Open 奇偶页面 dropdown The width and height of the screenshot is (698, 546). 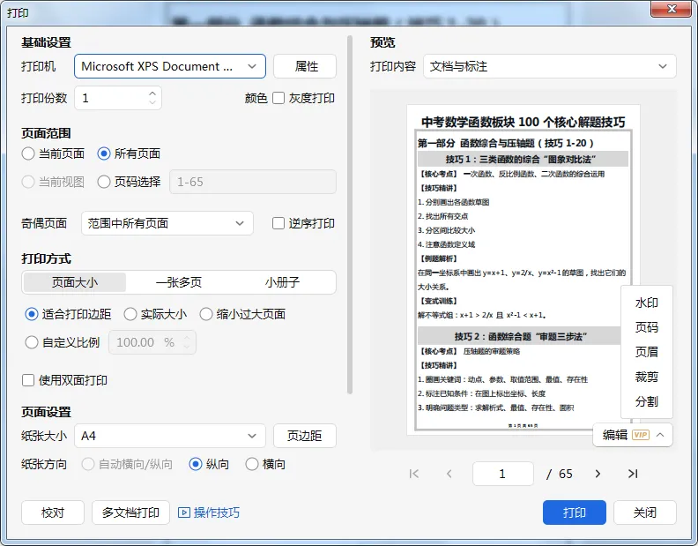[x=167, y=223]
